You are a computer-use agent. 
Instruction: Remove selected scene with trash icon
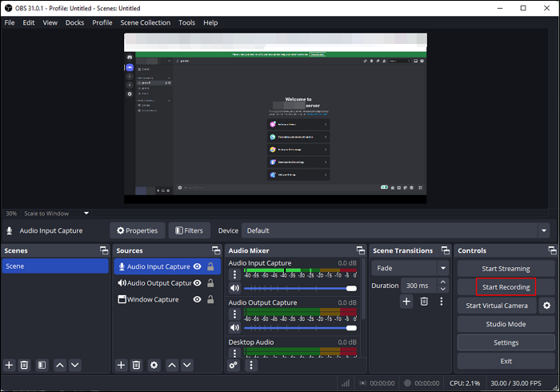click(x=25, y=365)
